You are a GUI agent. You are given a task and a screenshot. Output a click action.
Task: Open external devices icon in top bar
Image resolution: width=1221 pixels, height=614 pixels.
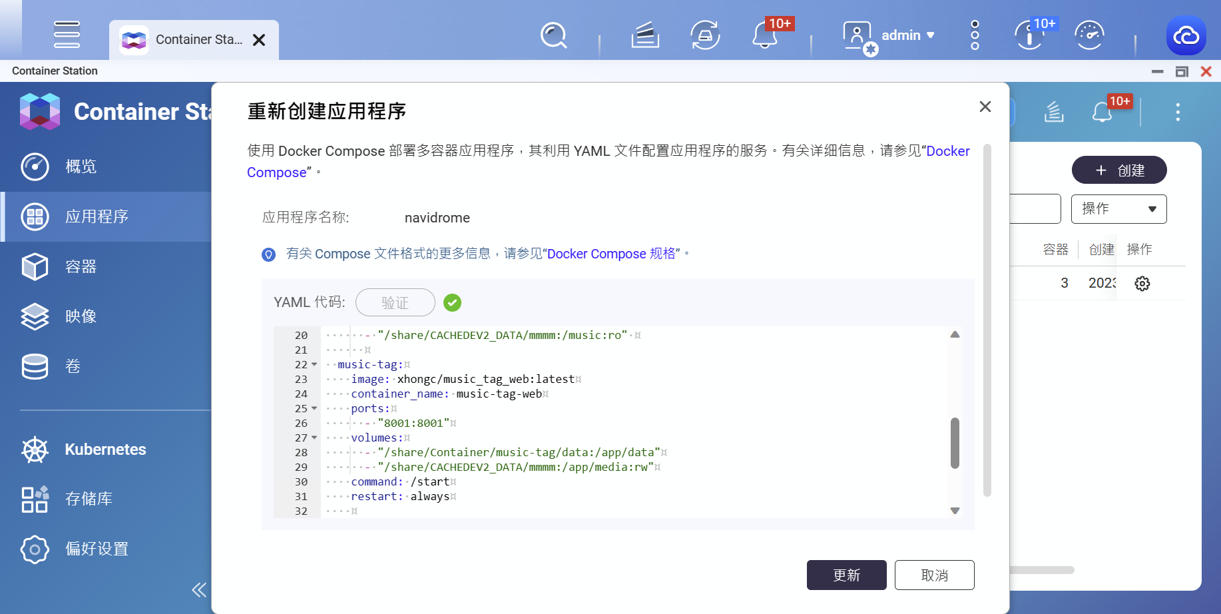705,35
